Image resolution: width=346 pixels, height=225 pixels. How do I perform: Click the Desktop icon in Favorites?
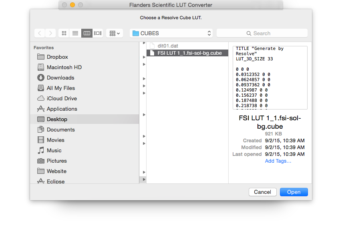tap(40, 119)
